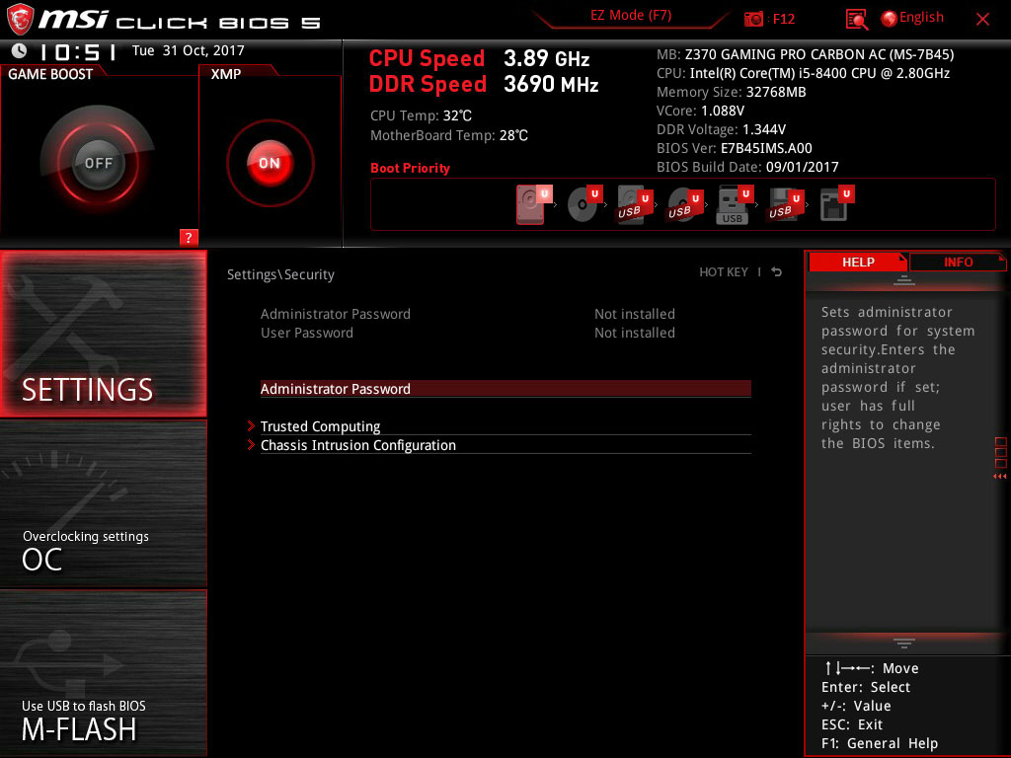Click the back arrow next to HOT KEY

(777, 272)
